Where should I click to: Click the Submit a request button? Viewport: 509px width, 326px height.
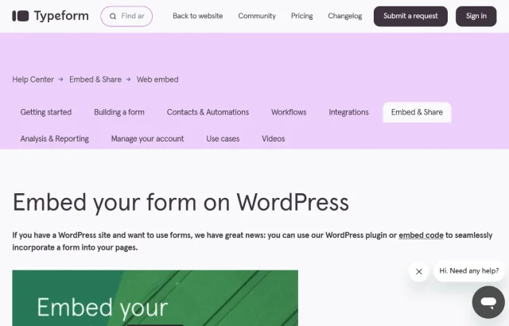(410, 16)
